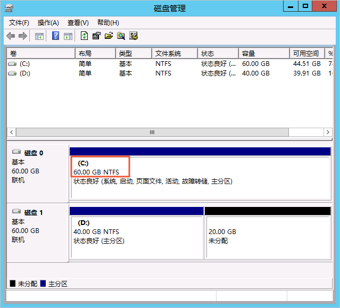
Task: Sort by the 类型 column header
Action: pyautogui.click(x=134, y=53)
